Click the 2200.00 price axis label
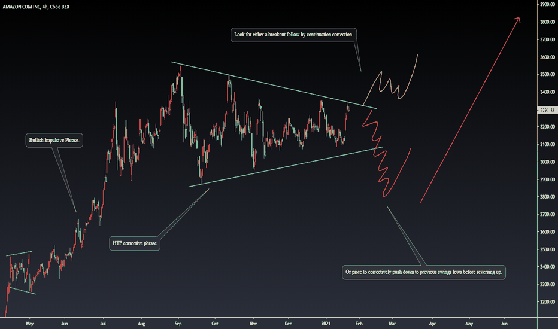558x329 pixels. point(548,301)
